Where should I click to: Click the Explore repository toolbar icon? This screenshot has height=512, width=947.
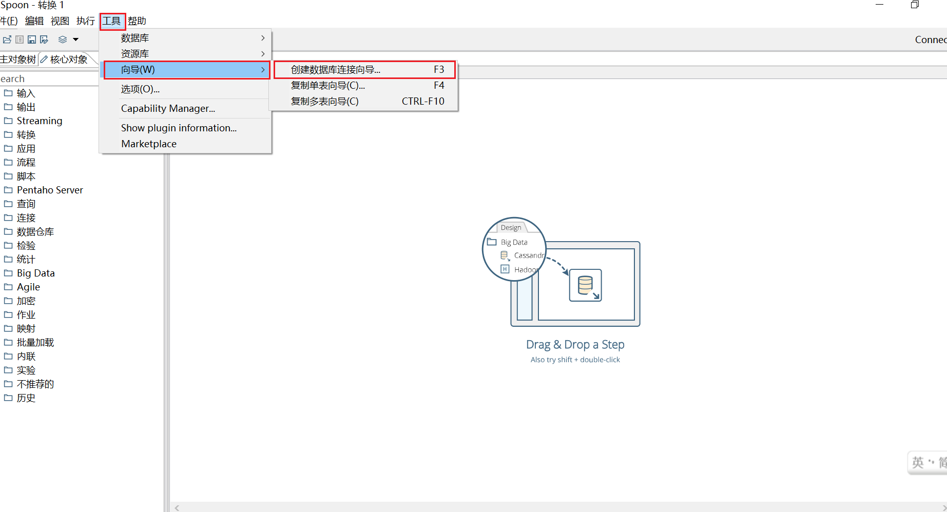pyautogui.click(x=20, y=40)
